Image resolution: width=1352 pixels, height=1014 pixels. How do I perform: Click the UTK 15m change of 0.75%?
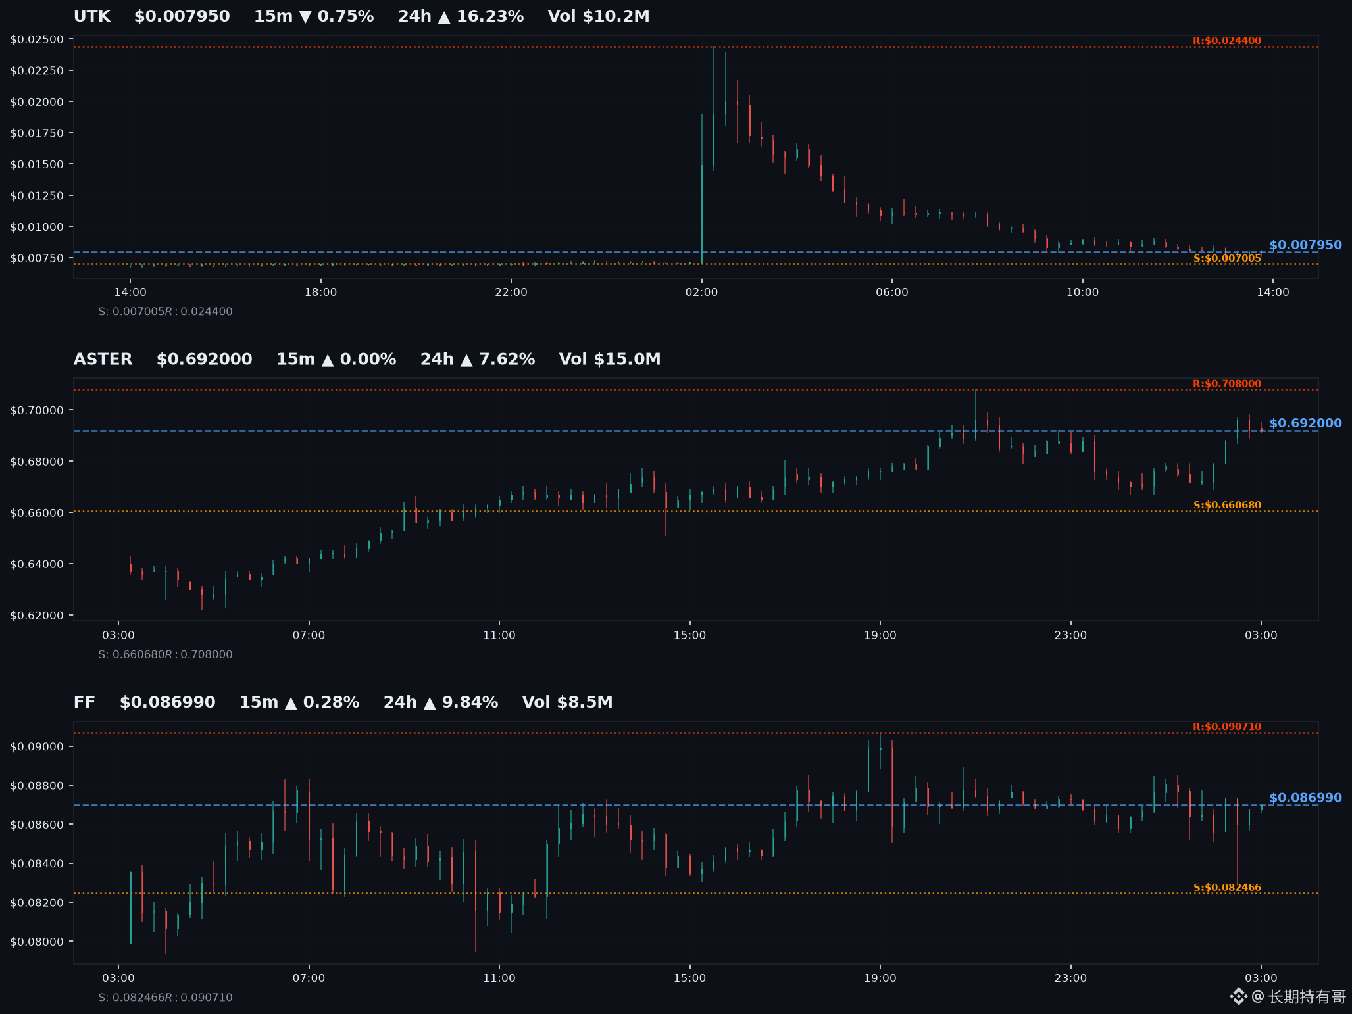pyautogui.click(x=314, y=16)
